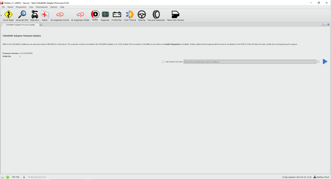Open the HVAC Thermal panel
Screen dimensions: 331x180
tap(130, 16)
